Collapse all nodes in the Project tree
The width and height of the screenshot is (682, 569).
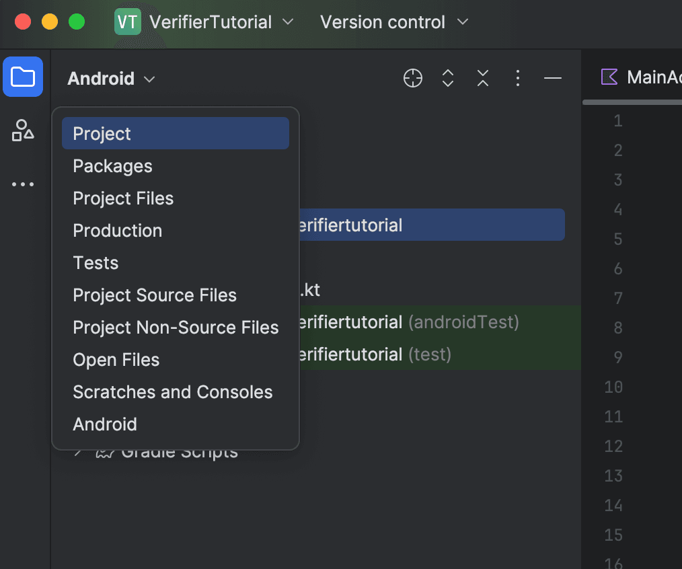[x=482, y=78]
